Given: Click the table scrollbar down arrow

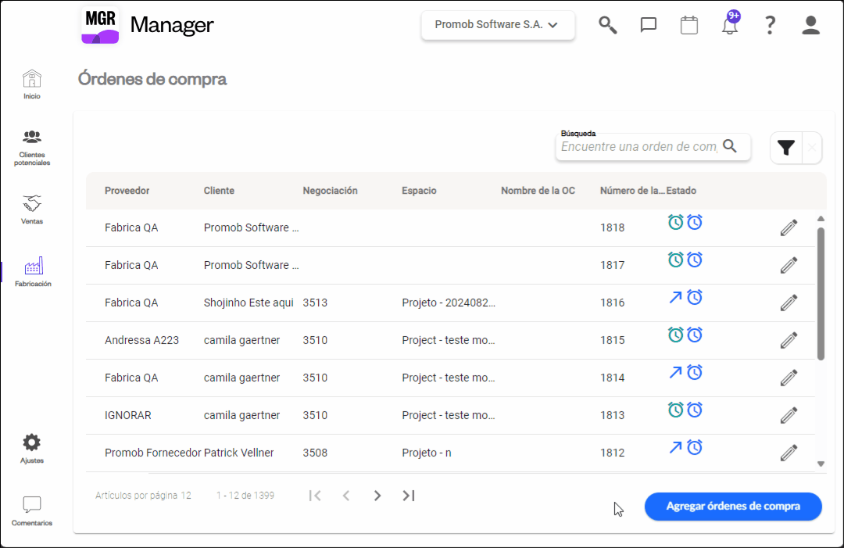Looking at the screenshot, I should click(x=821, y=464).
